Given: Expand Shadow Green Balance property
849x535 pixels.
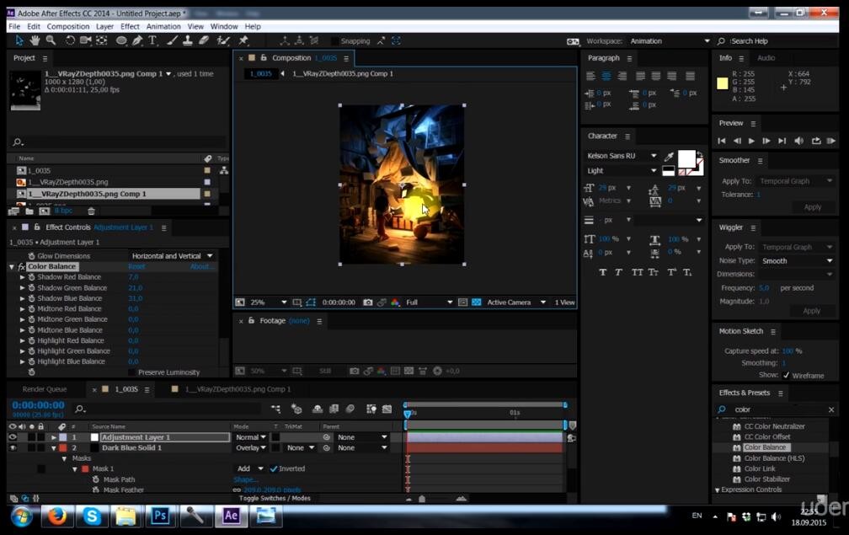Looking at the screenshot, I should pyautogui.click(x=22, y=288).
